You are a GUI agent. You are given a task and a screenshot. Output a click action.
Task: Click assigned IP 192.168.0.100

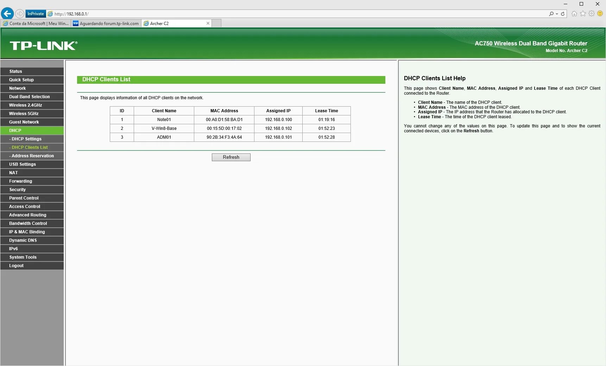coord(278,120)
